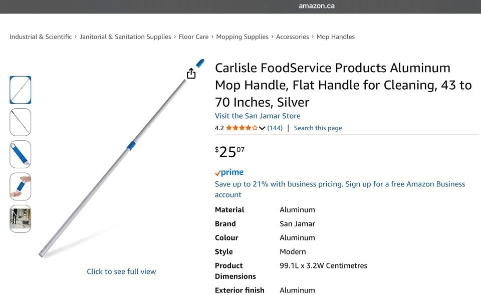The width and height of the screenshot is (481, 295).
Task: Click the star rating icons
Action: tap(242, 128)
